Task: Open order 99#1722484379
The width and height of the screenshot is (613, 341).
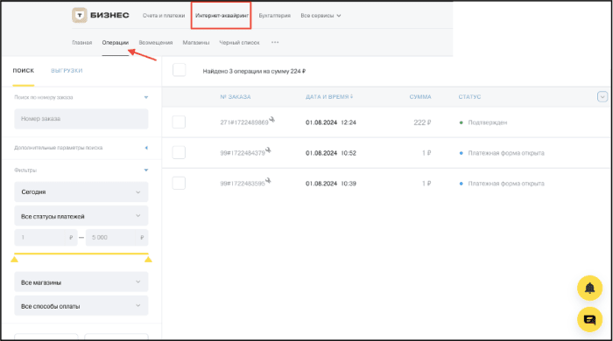Action: [243, 153]
